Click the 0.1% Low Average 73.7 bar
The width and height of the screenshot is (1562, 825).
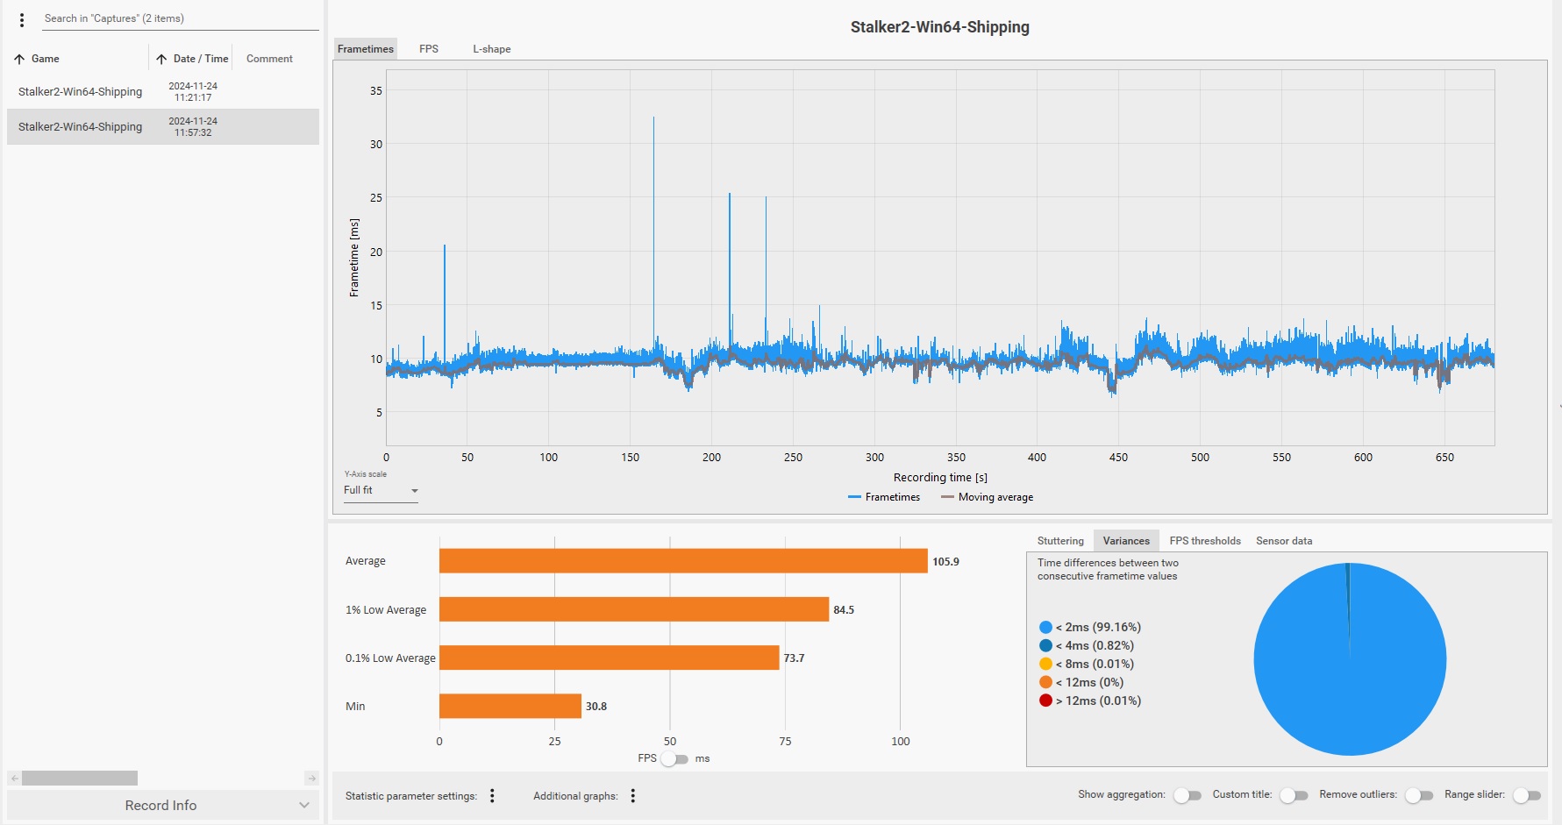[610, 658]
